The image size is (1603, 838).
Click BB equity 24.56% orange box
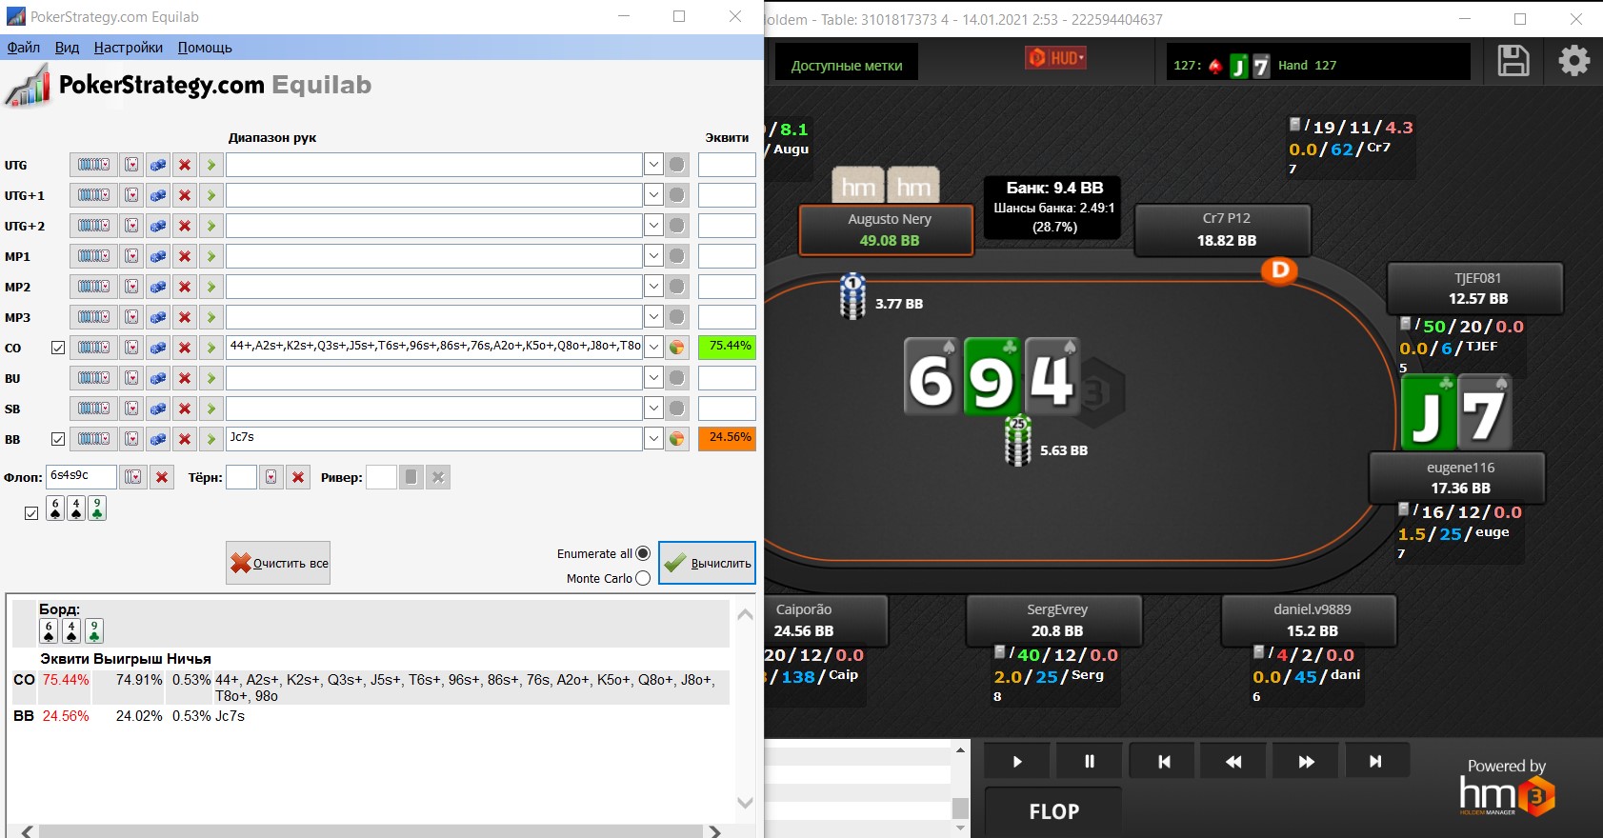coord(727,439)
